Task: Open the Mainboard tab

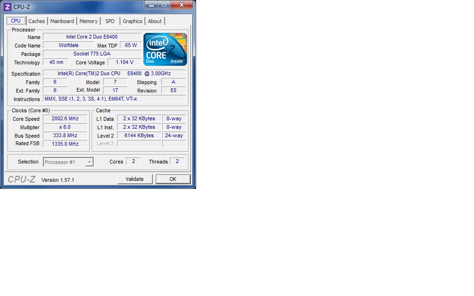Action: coord(62,21)
